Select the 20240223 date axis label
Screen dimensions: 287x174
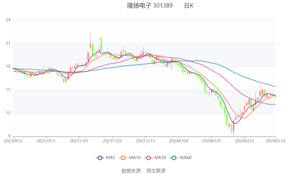tap(244, 141)
